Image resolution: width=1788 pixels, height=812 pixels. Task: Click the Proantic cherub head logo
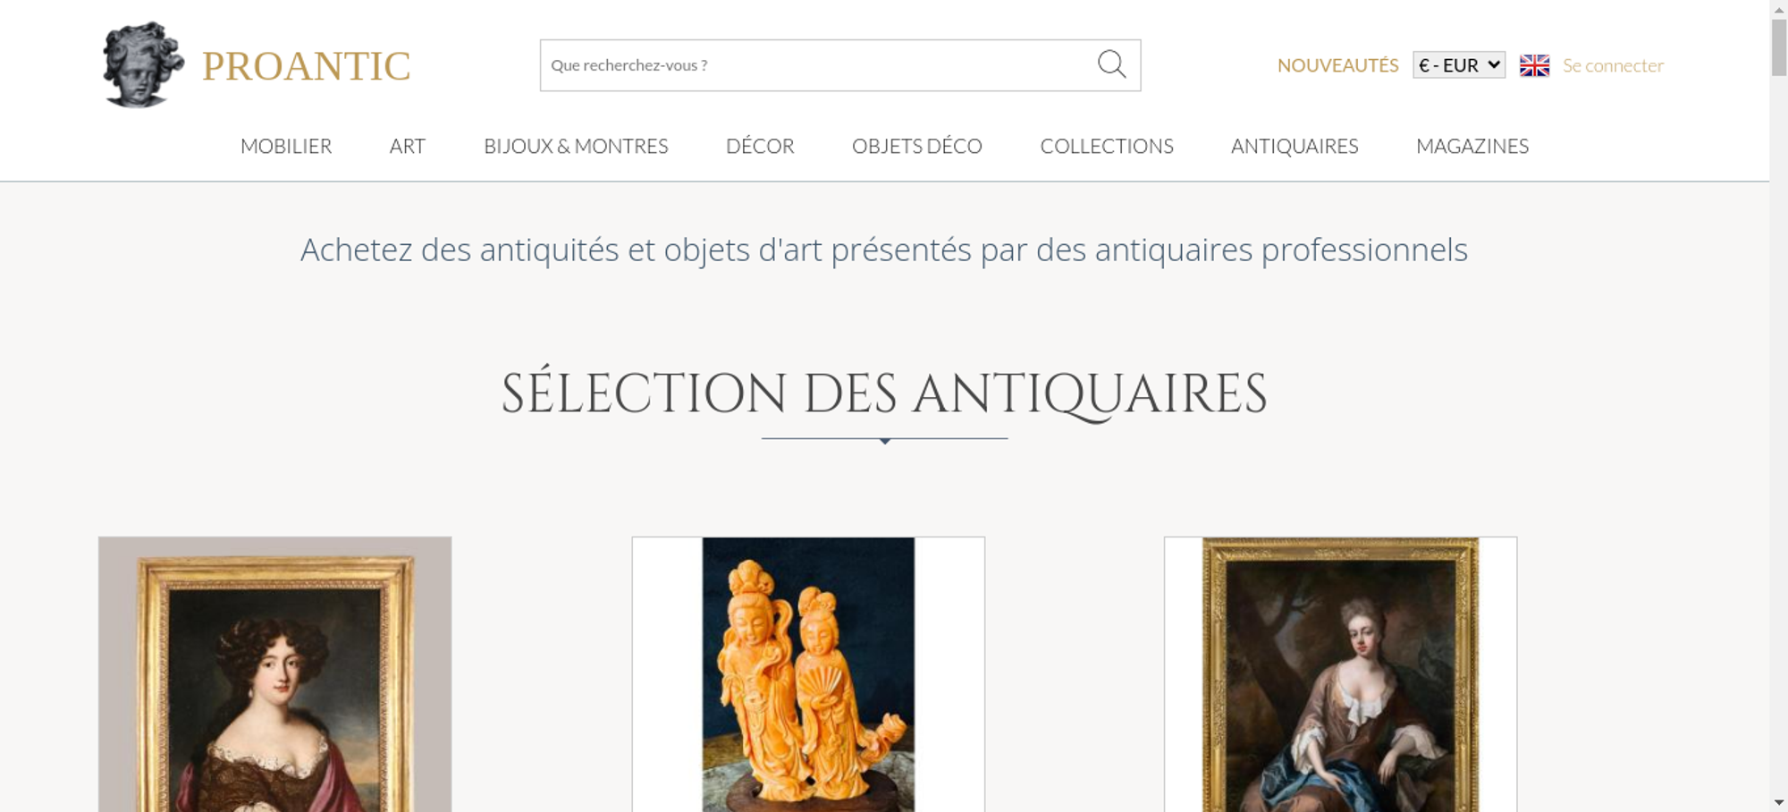pos(143,64)
